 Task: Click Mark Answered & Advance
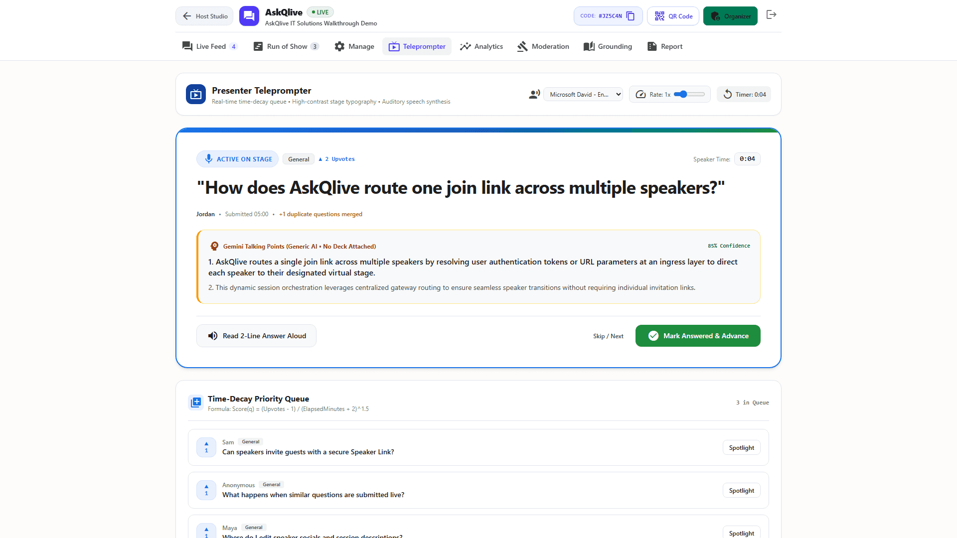click(698, 336)
